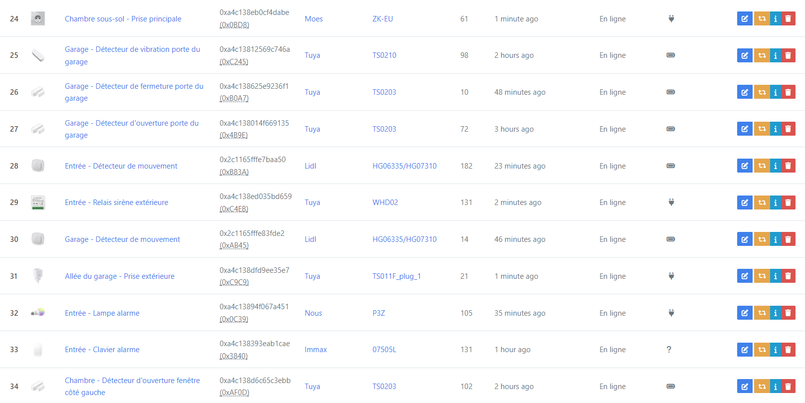The height and width of the screenshot is (403, 805).
Task: Open the Moes manufacturer link
Action: [x=314, y=19]
